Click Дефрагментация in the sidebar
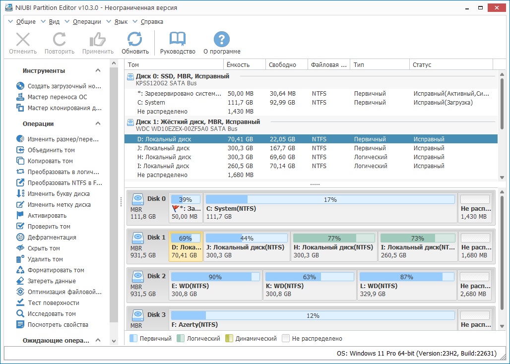Viewport: 510px width, 364px height. pos(52,238)
